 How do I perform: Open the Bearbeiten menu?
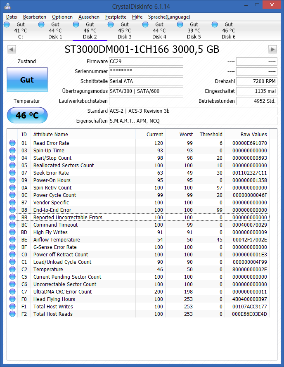coord(35,17)
